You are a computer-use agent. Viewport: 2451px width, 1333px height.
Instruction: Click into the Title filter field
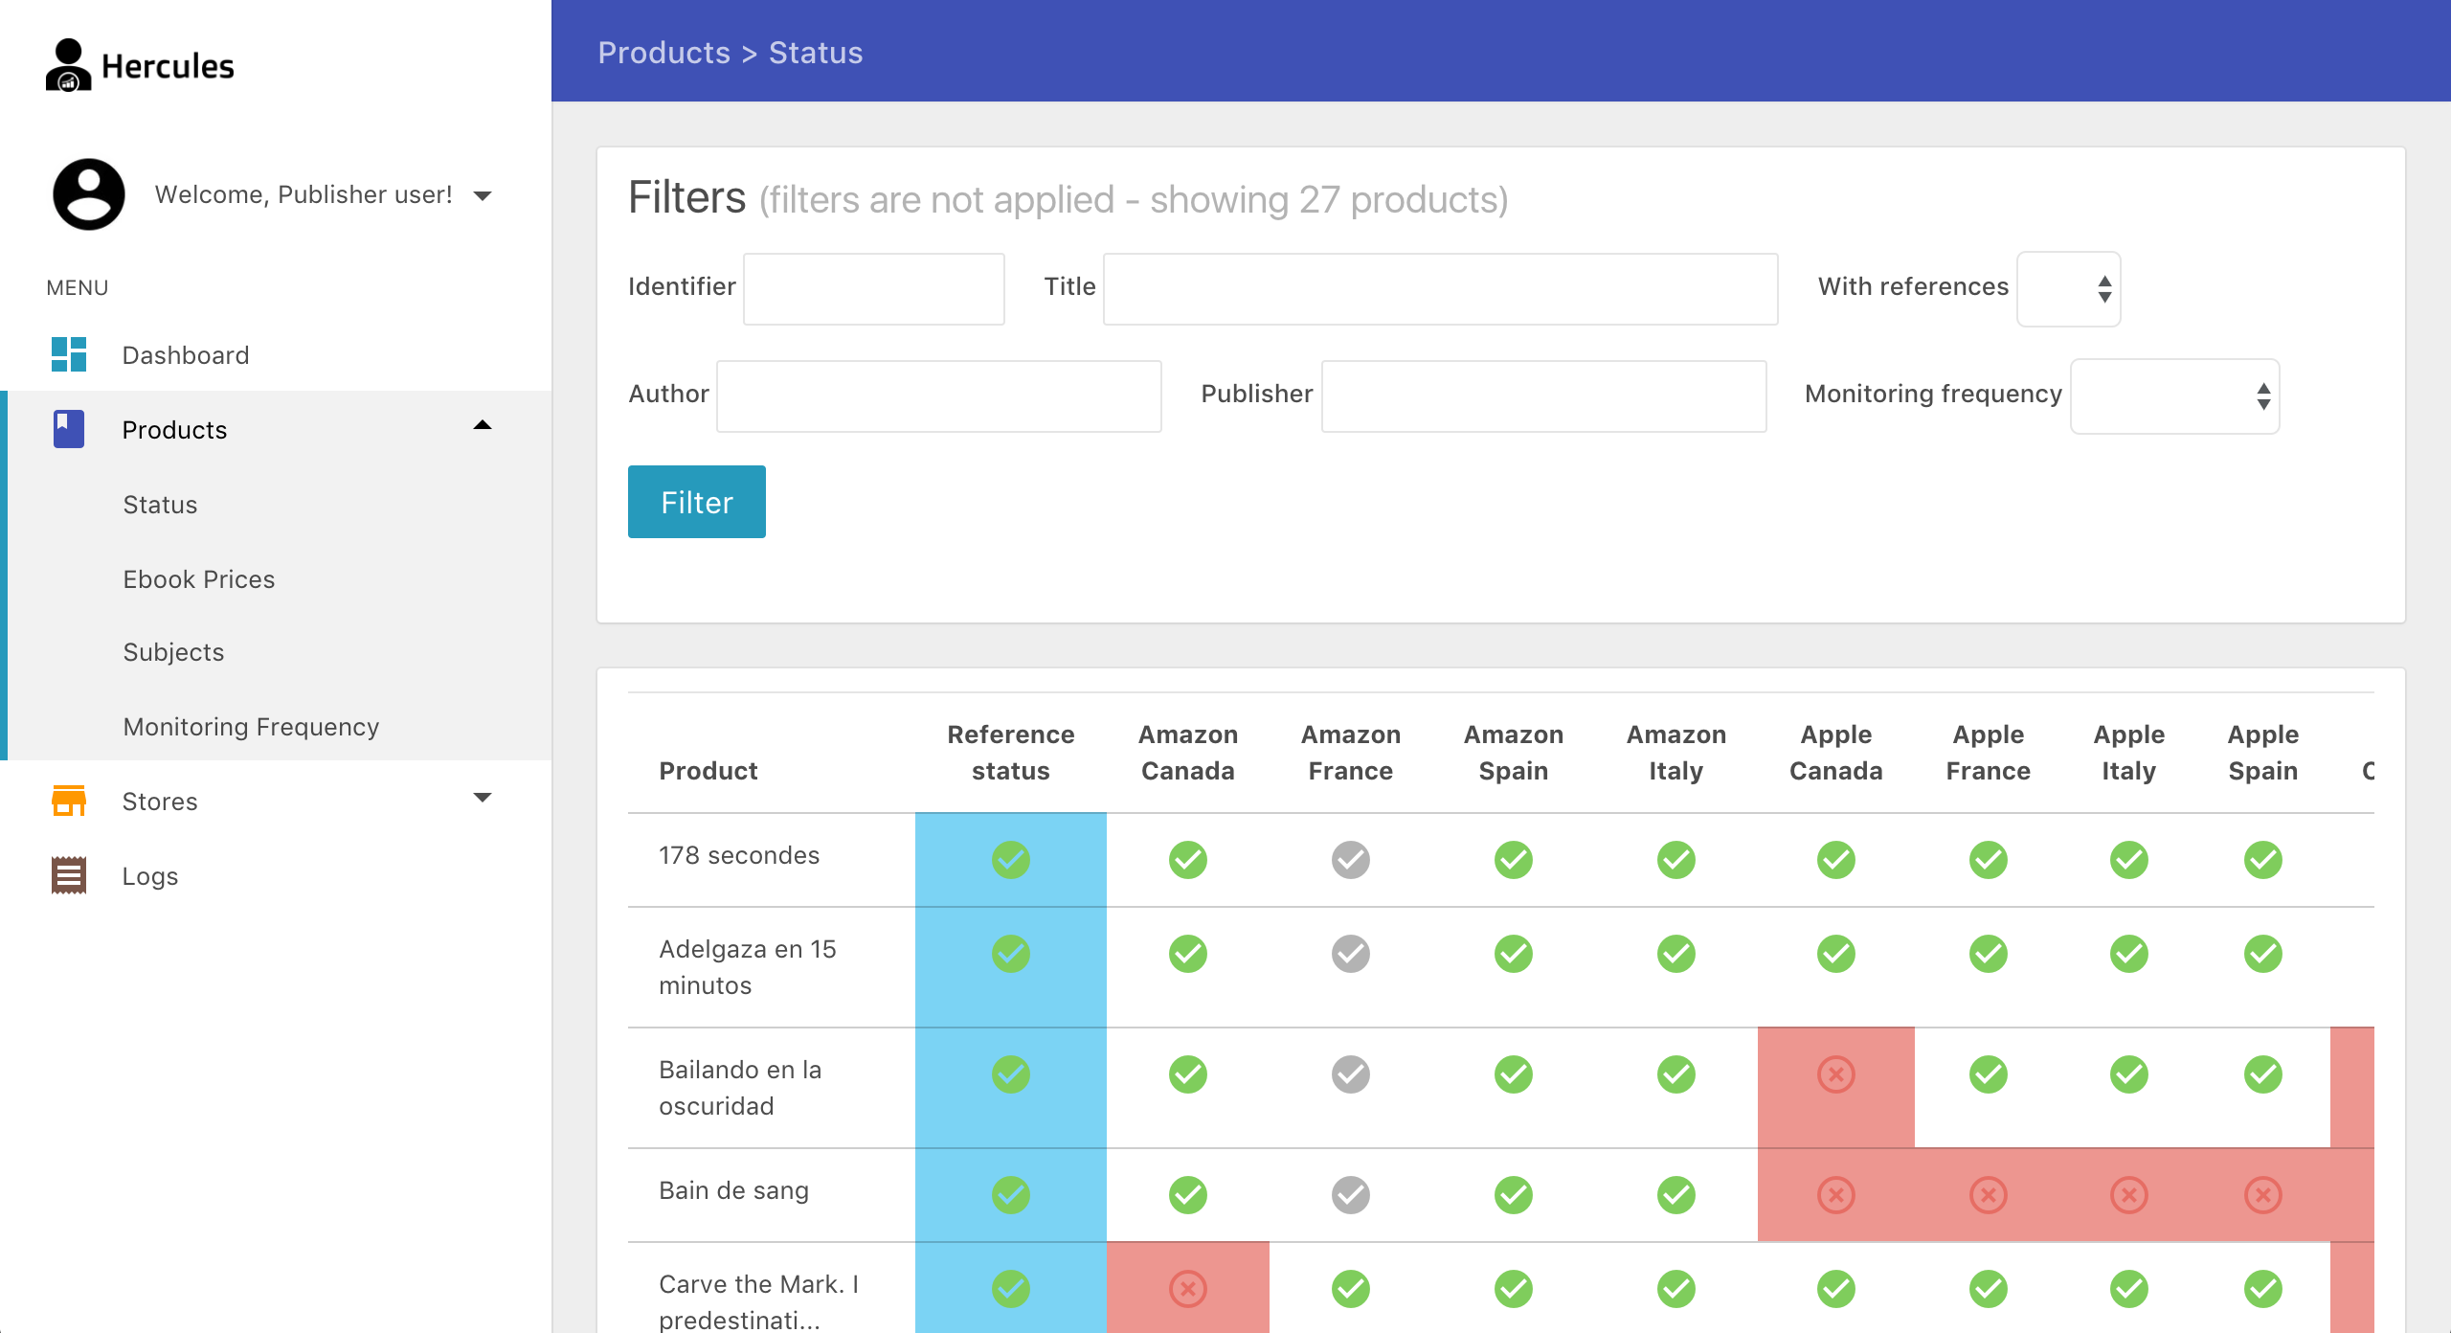coord(1440,288)
